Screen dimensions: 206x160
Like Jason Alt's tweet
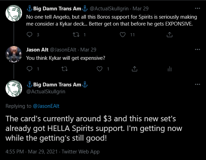pos(99,69)
